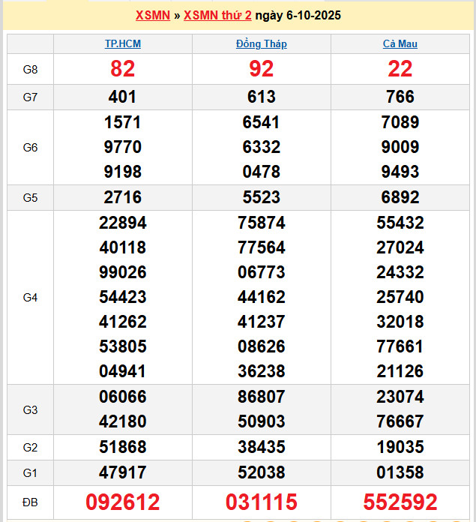Screen dimensions: 476x522
Task: Open the TP.HCM province column link
Action: pos(123,43)
